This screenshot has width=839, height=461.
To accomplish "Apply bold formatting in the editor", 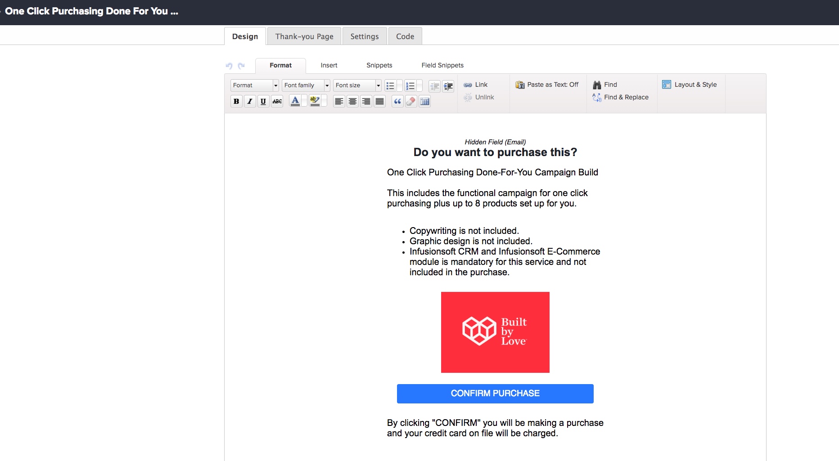I will [236, 101].
